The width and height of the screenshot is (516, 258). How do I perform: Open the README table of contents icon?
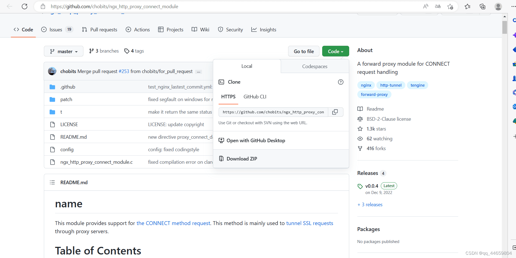(x=52, y=183)
